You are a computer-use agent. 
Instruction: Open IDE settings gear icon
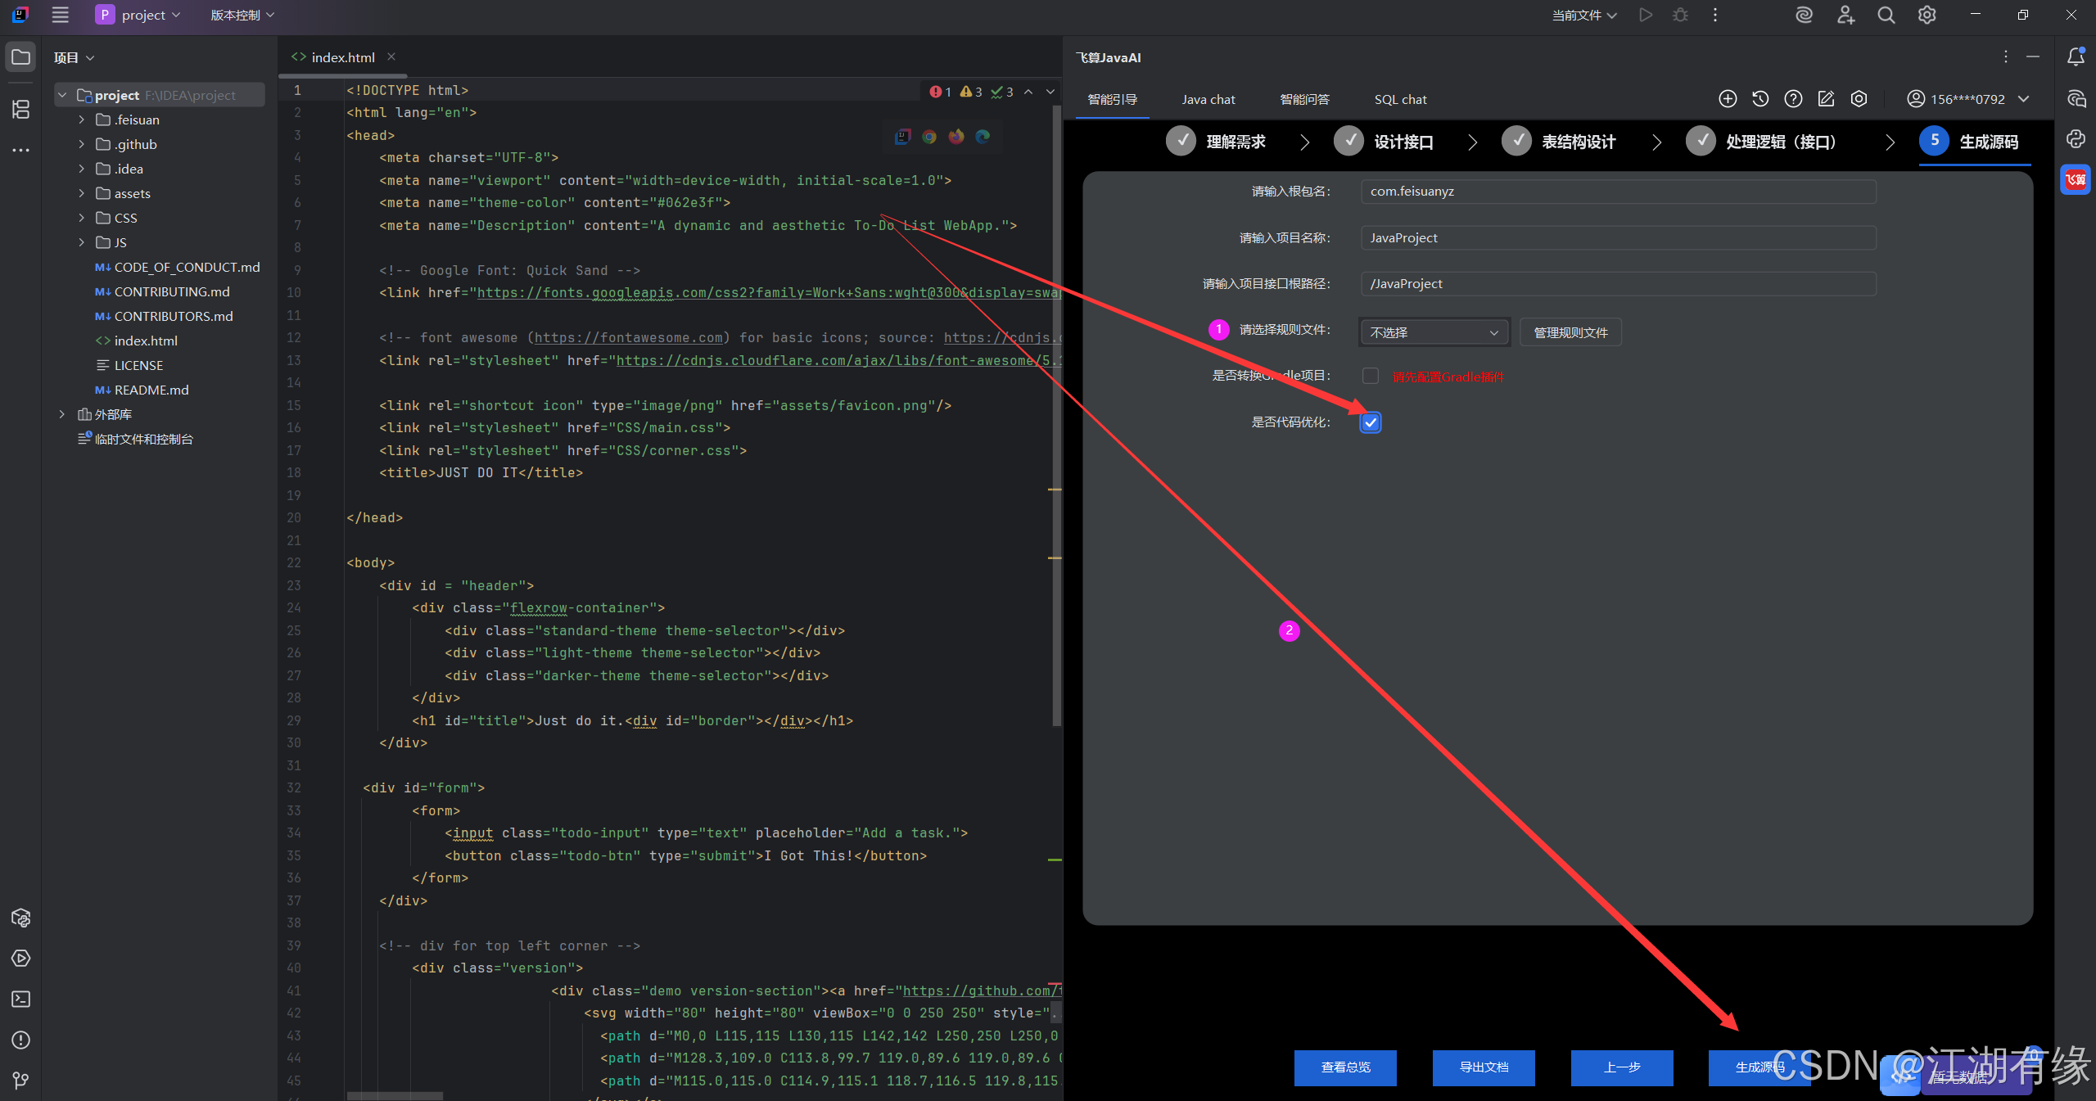pos(1927,15)
